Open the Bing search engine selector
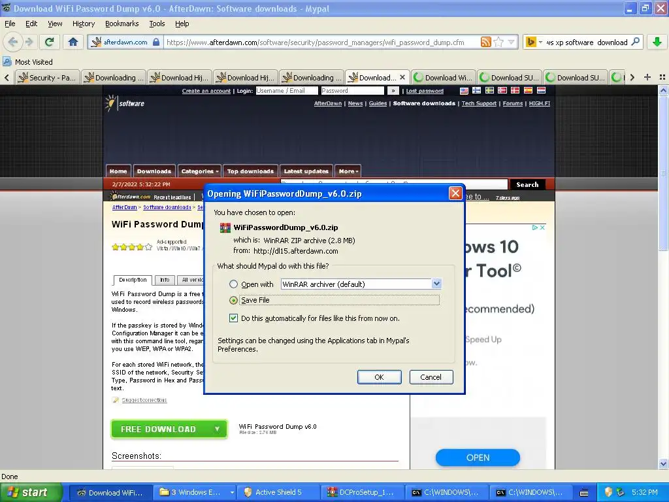 pyautogui.click(x=534, y=42)
